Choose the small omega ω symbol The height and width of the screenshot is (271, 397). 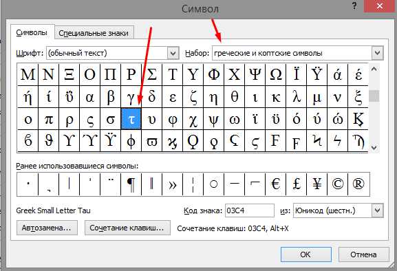point(235,119)
